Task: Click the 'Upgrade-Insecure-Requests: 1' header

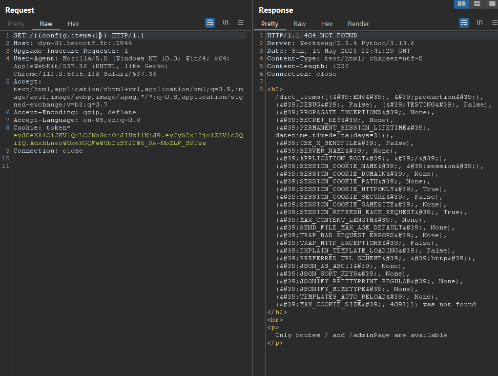Action: click(x=71, y=51)
